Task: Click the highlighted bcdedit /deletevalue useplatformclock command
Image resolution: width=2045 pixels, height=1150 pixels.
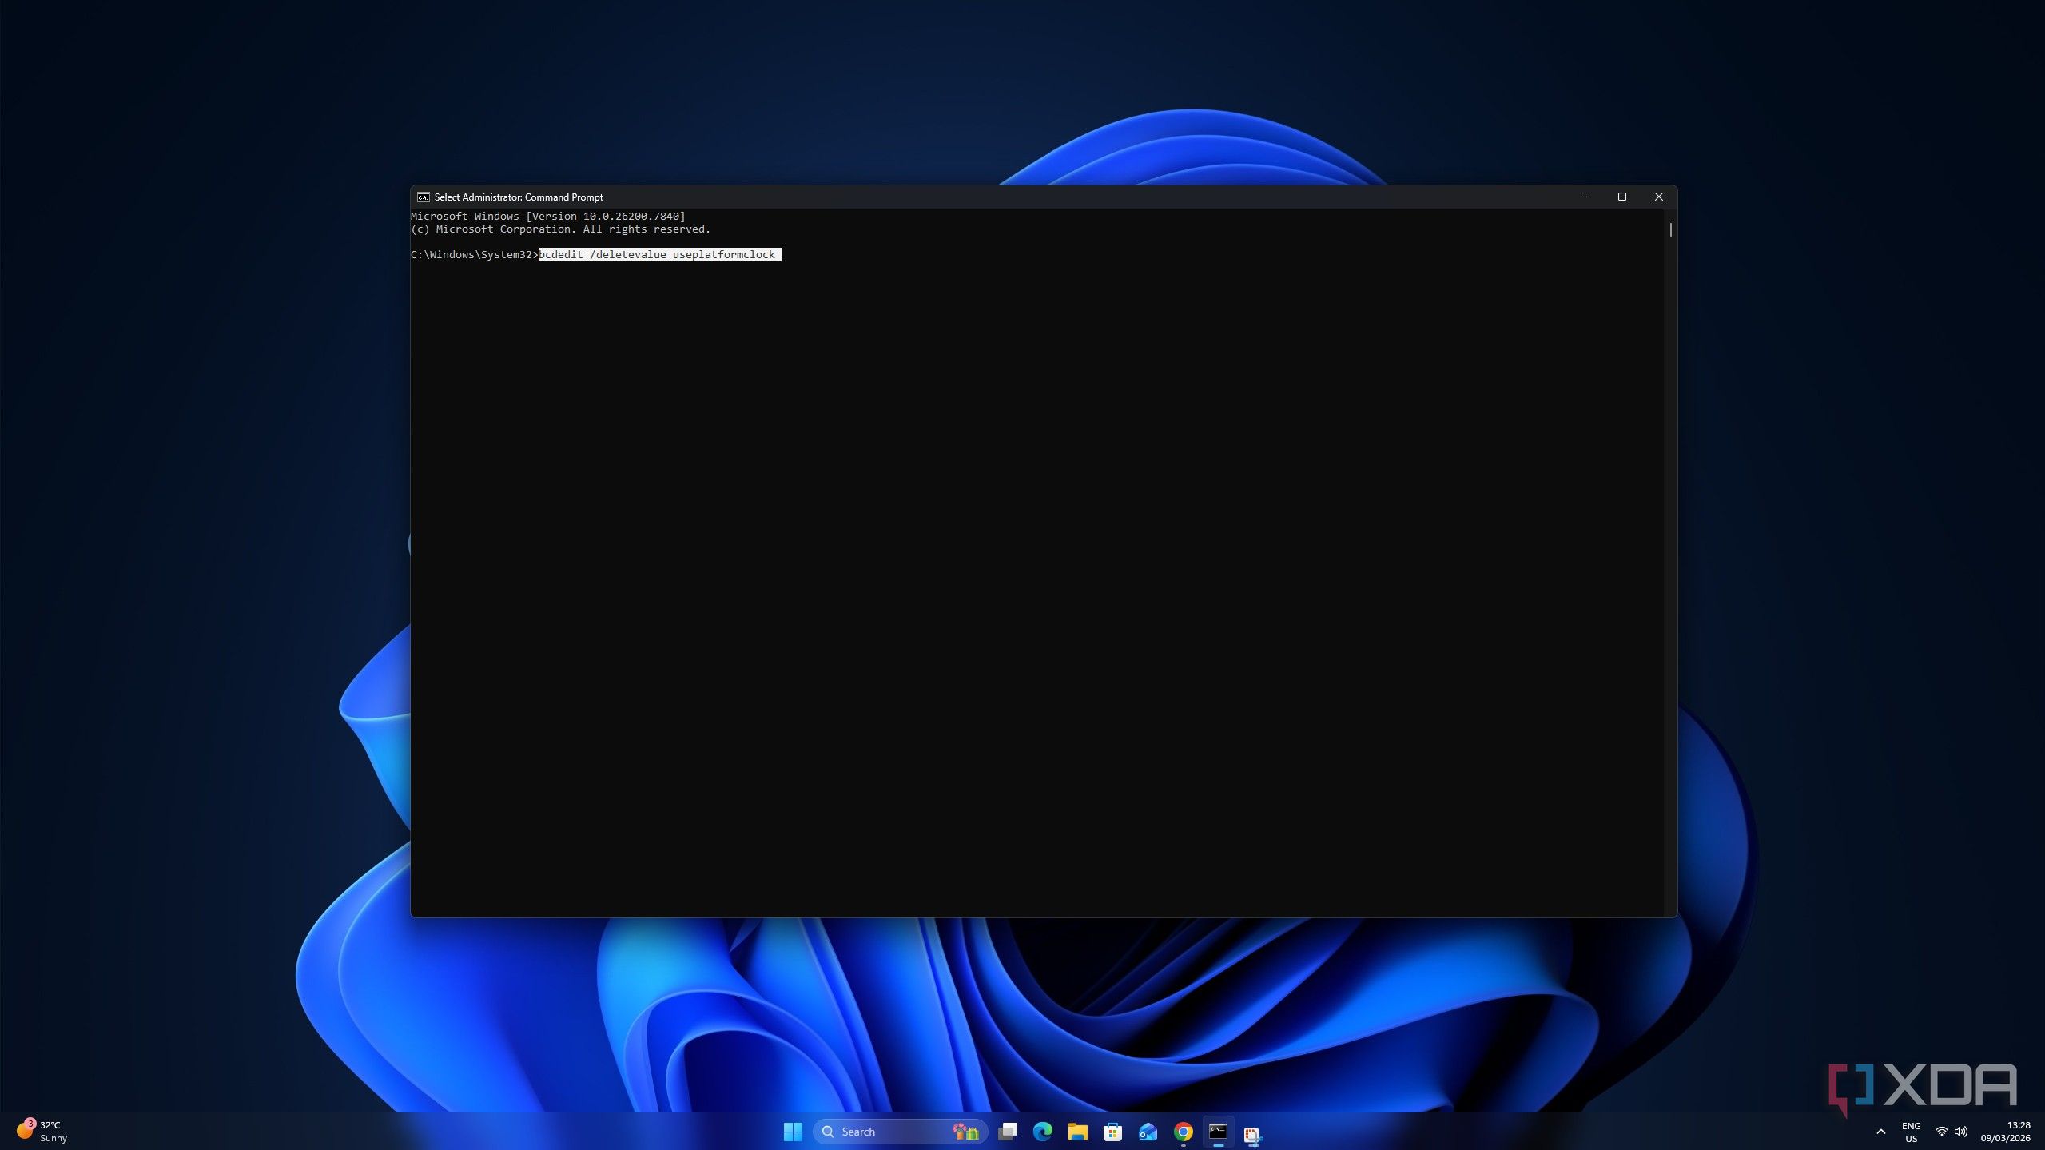Action: [x=659, y=254]
